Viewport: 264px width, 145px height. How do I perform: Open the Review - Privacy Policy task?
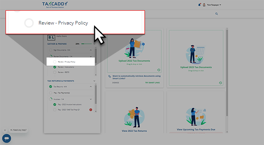click(67, 62)
